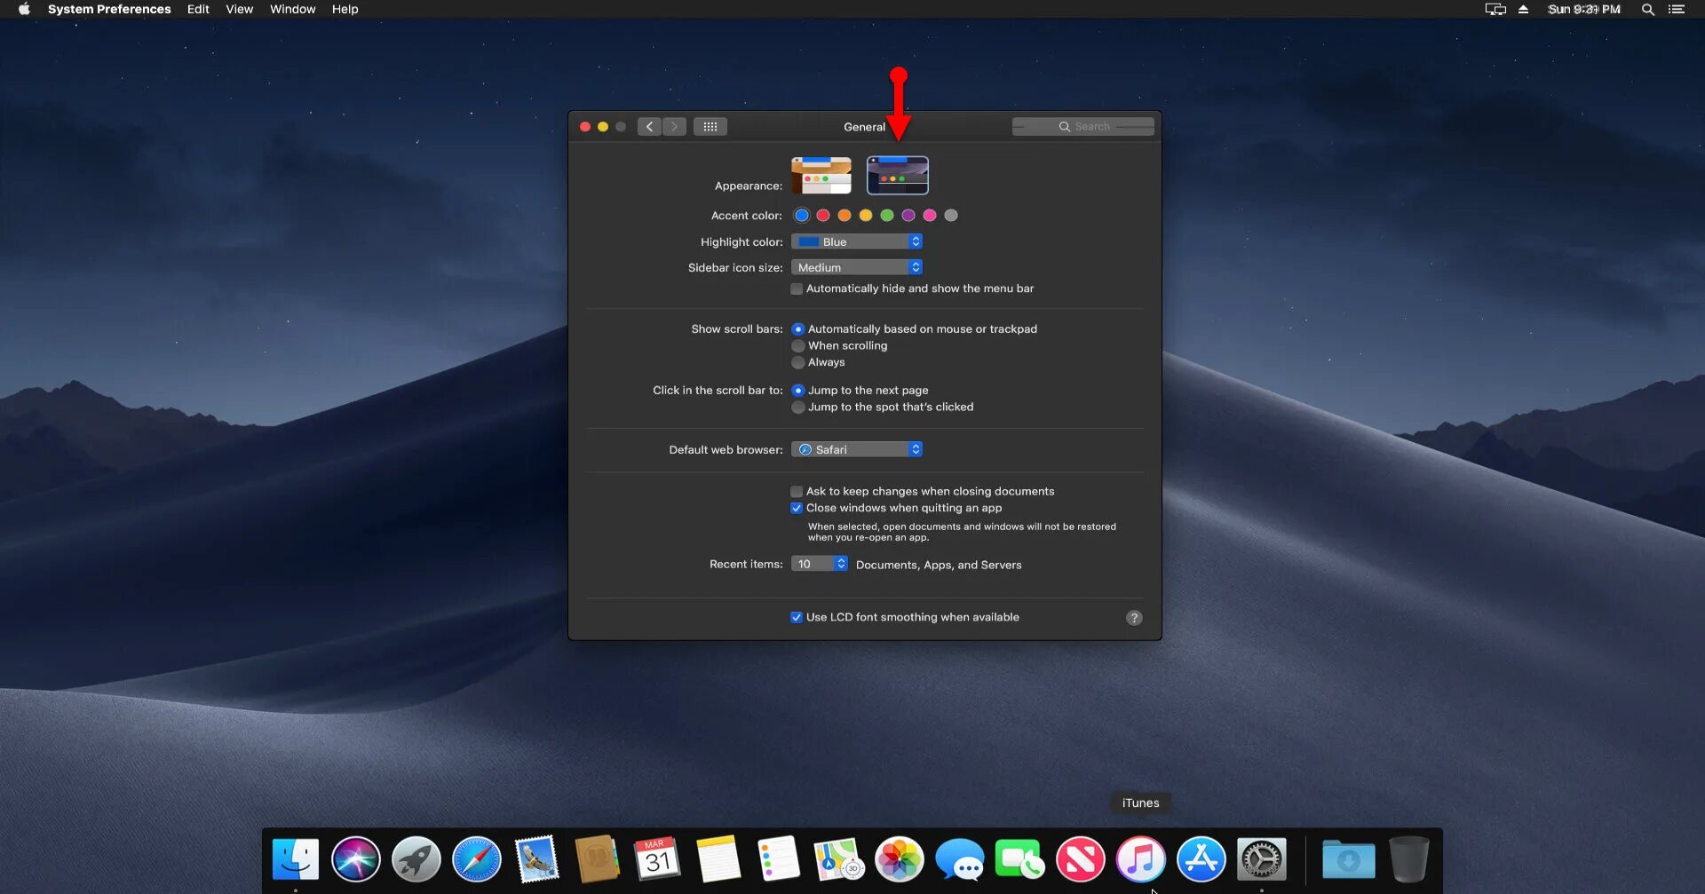The width and height of the screenshot is (1705, 894).
Task: Open System Preferences app menu
Action: [109, 9]
